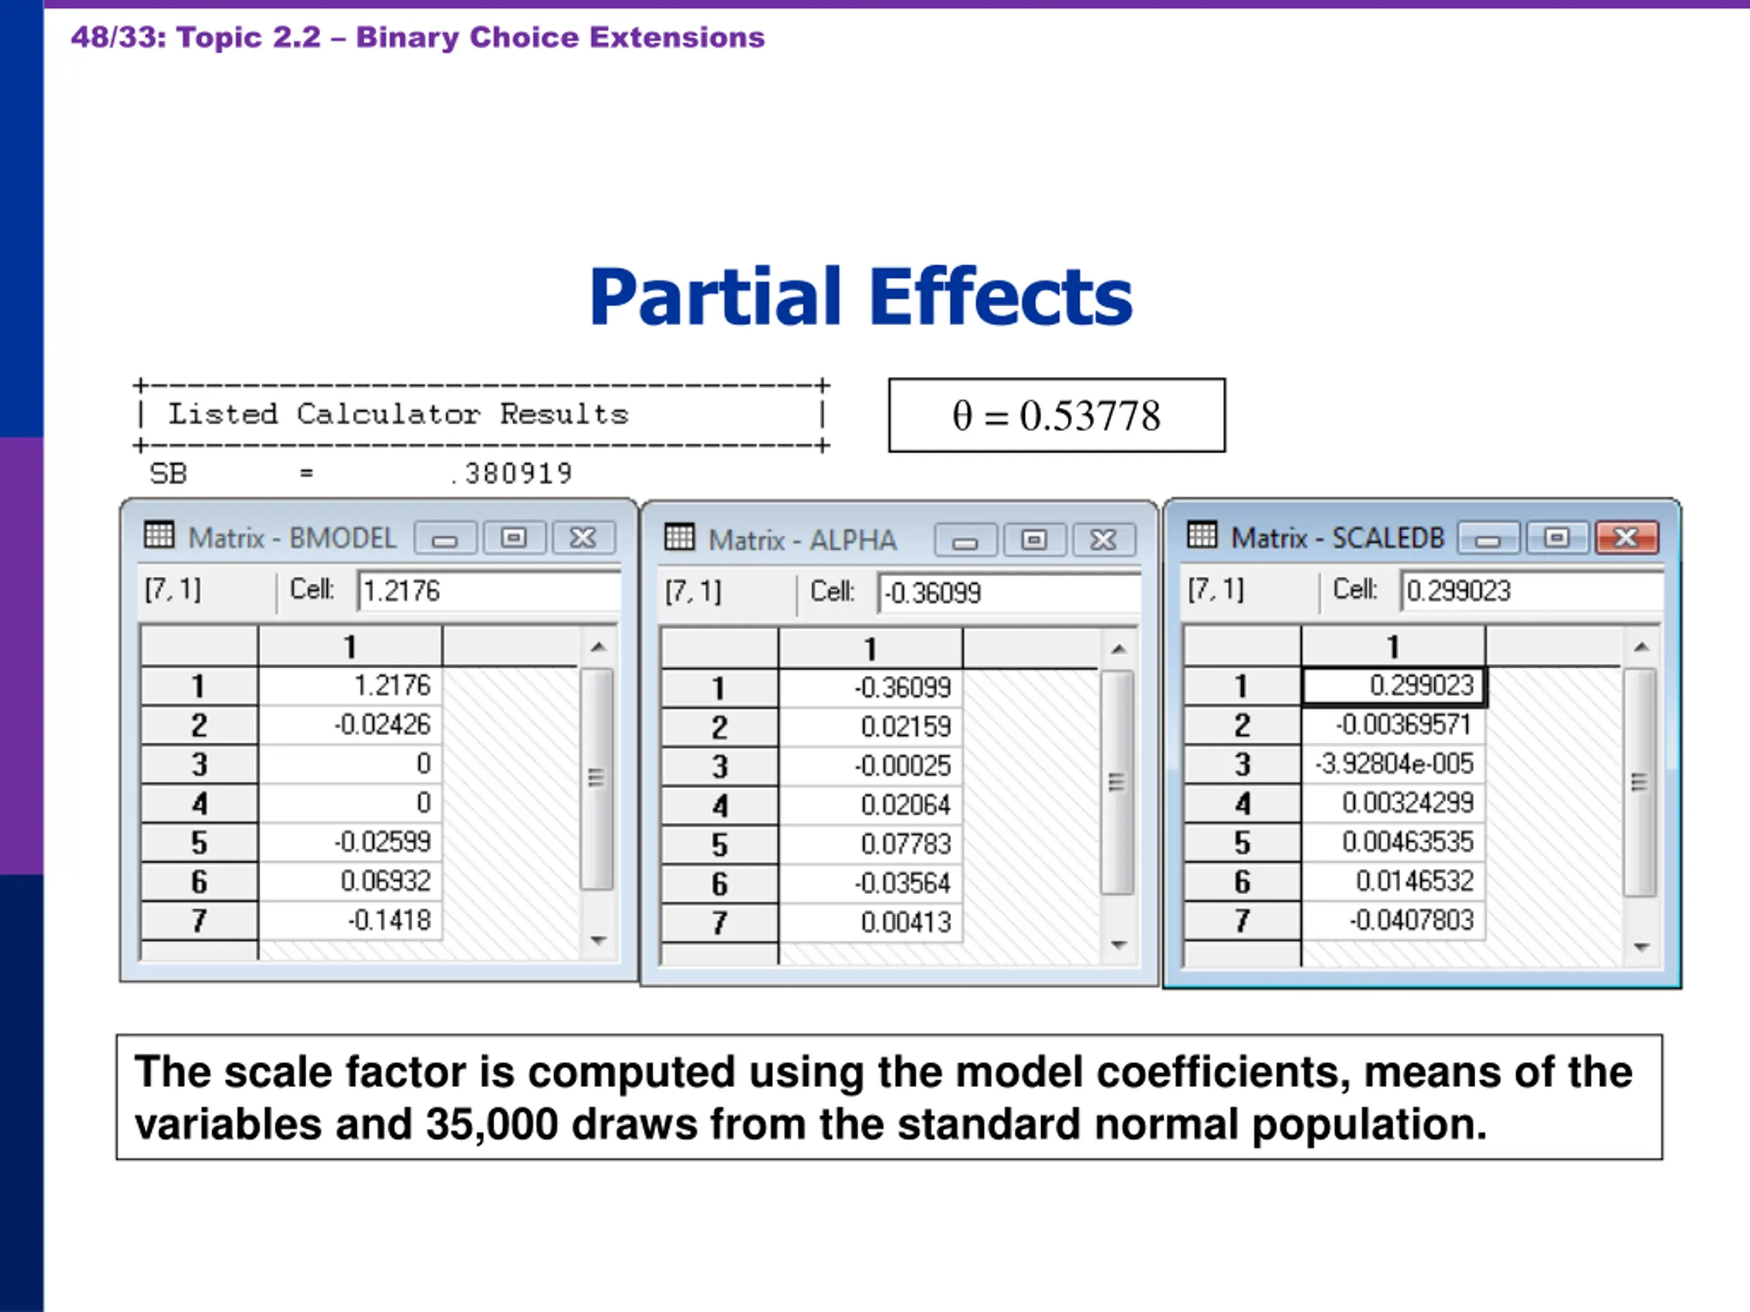The height and width of the screenshot is (1312, 1750).
Task: Close the Matrix - ALPHA window
Action: (1103, 540)
